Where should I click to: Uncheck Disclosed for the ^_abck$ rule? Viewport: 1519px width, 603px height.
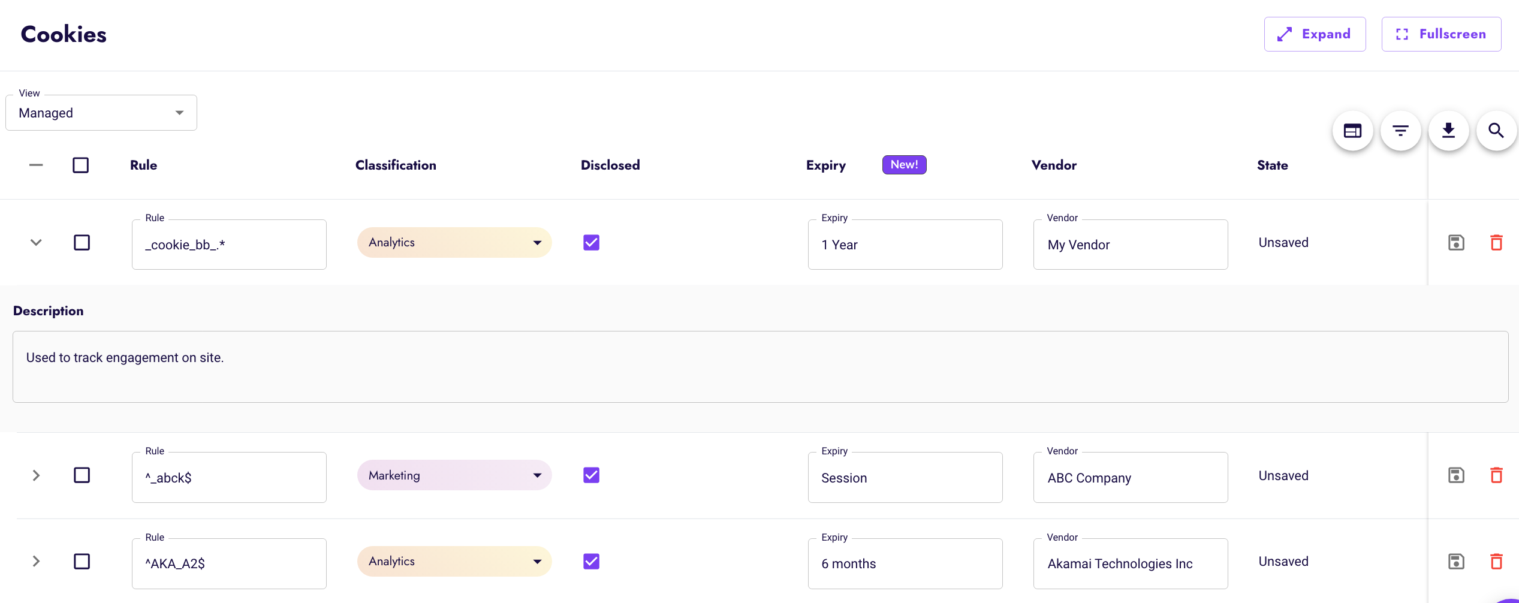(x=591, y=475)
